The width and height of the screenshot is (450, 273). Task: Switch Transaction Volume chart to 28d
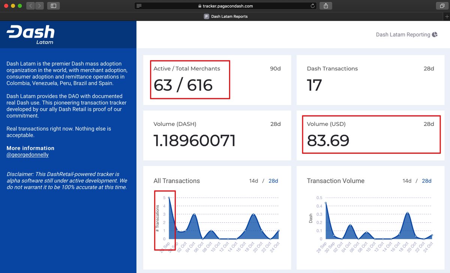coord(427,181)
